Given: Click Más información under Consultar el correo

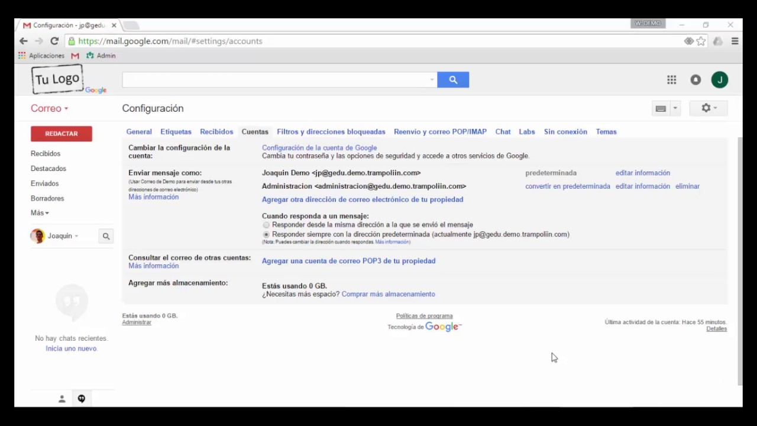Looking at the screenshot, I should [154, 266].
